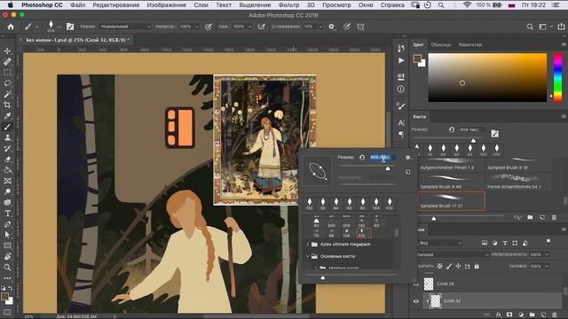568x319 pixels.
Task: Select the Magic Wand tool
Action: (x=7, y=95)
